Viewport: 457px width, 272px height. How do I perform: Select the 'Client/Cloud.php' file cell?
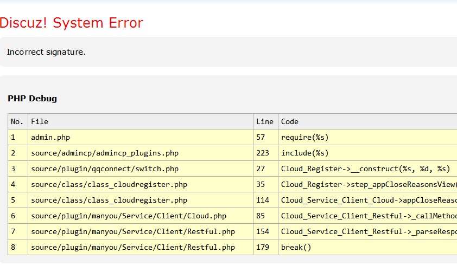[x=141, y=216]
